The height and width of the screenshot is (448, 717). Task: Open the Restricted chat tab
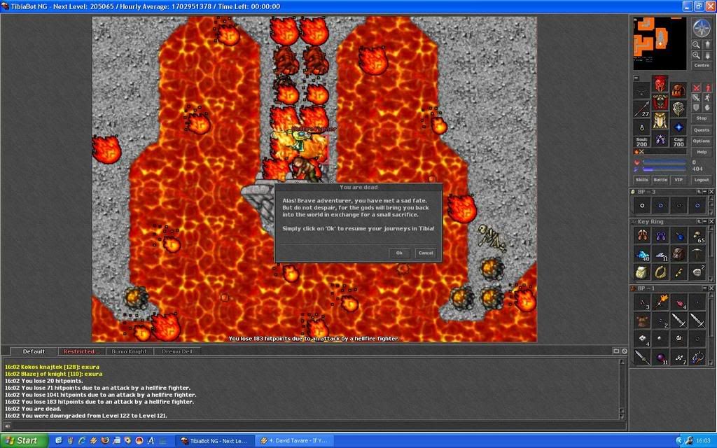[81, 351]
